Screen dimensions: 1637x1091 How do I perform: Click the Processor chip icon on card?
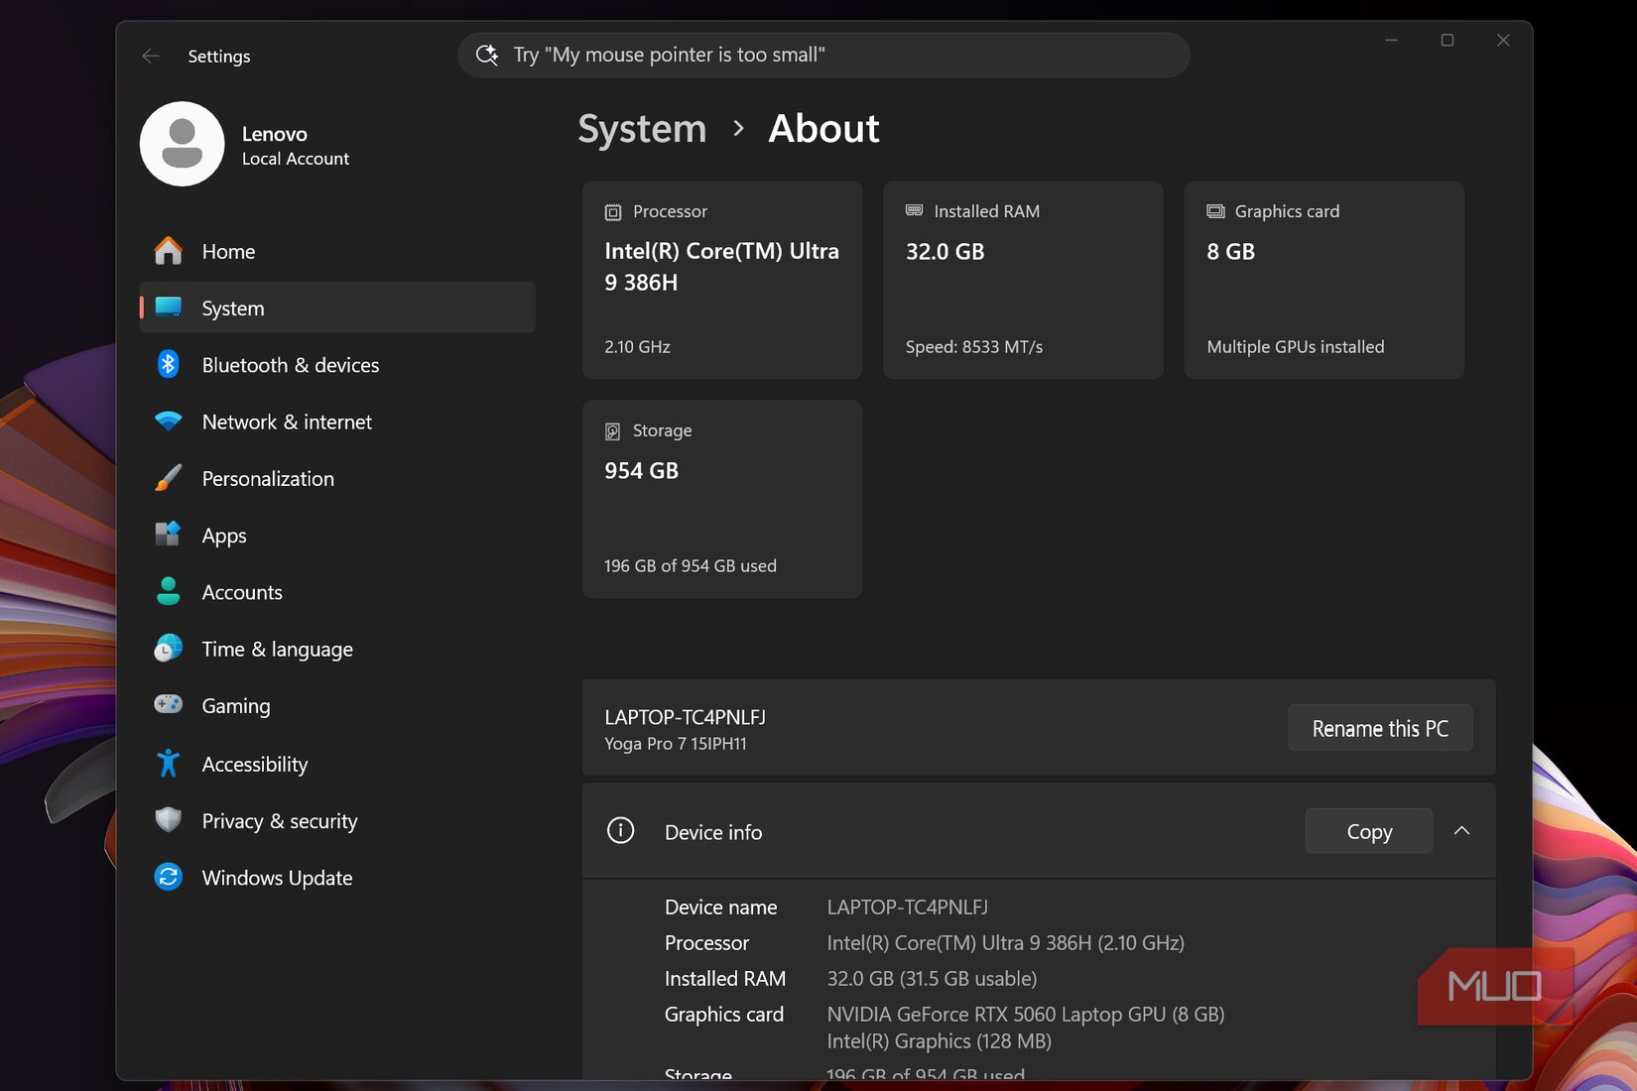(613, 212)
